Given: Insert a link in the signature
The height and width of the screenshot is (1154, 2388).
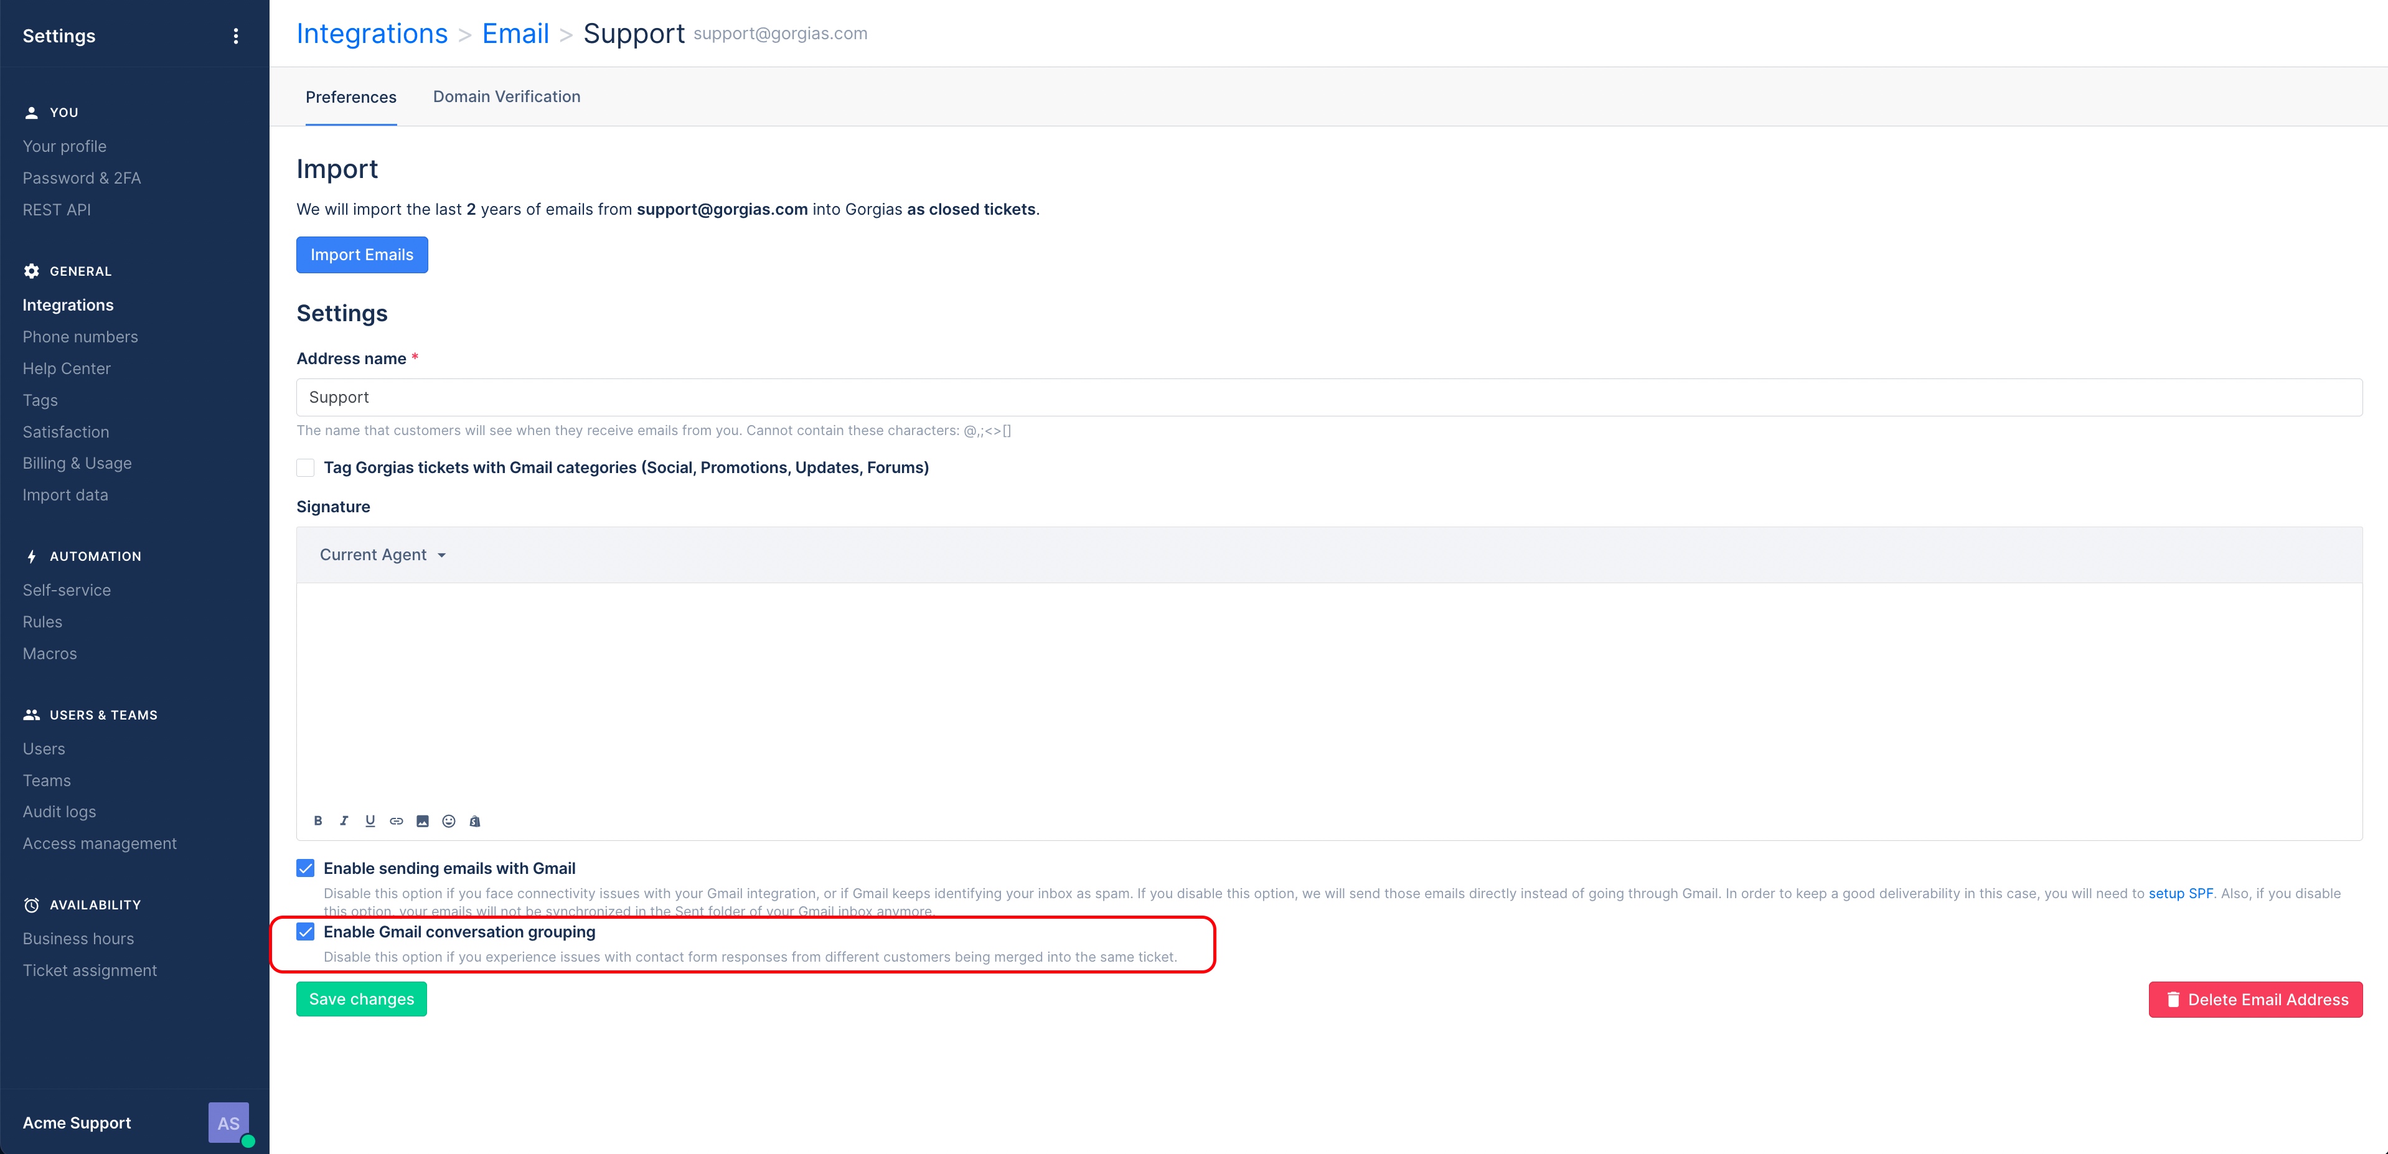Looking at the screenshot, I should [396, 821].
